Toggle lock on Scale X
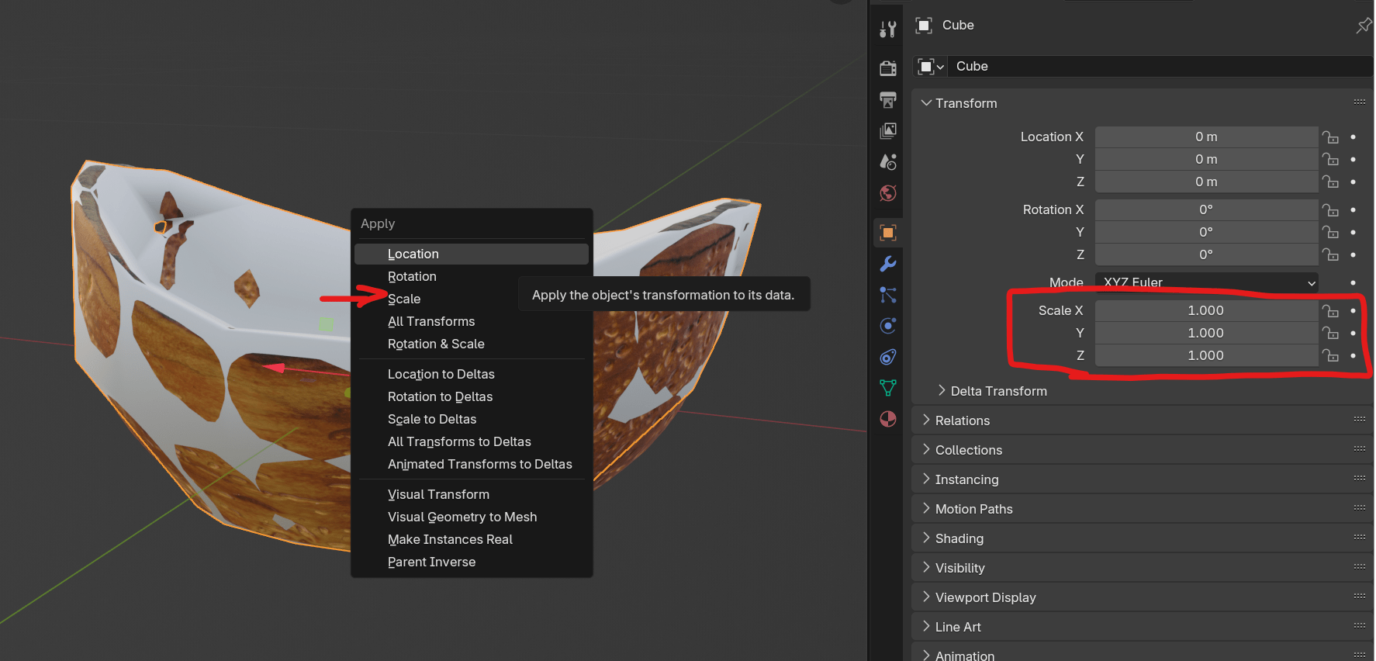The height and width of the screenshot is (661, 1376). pos(1330,311)
